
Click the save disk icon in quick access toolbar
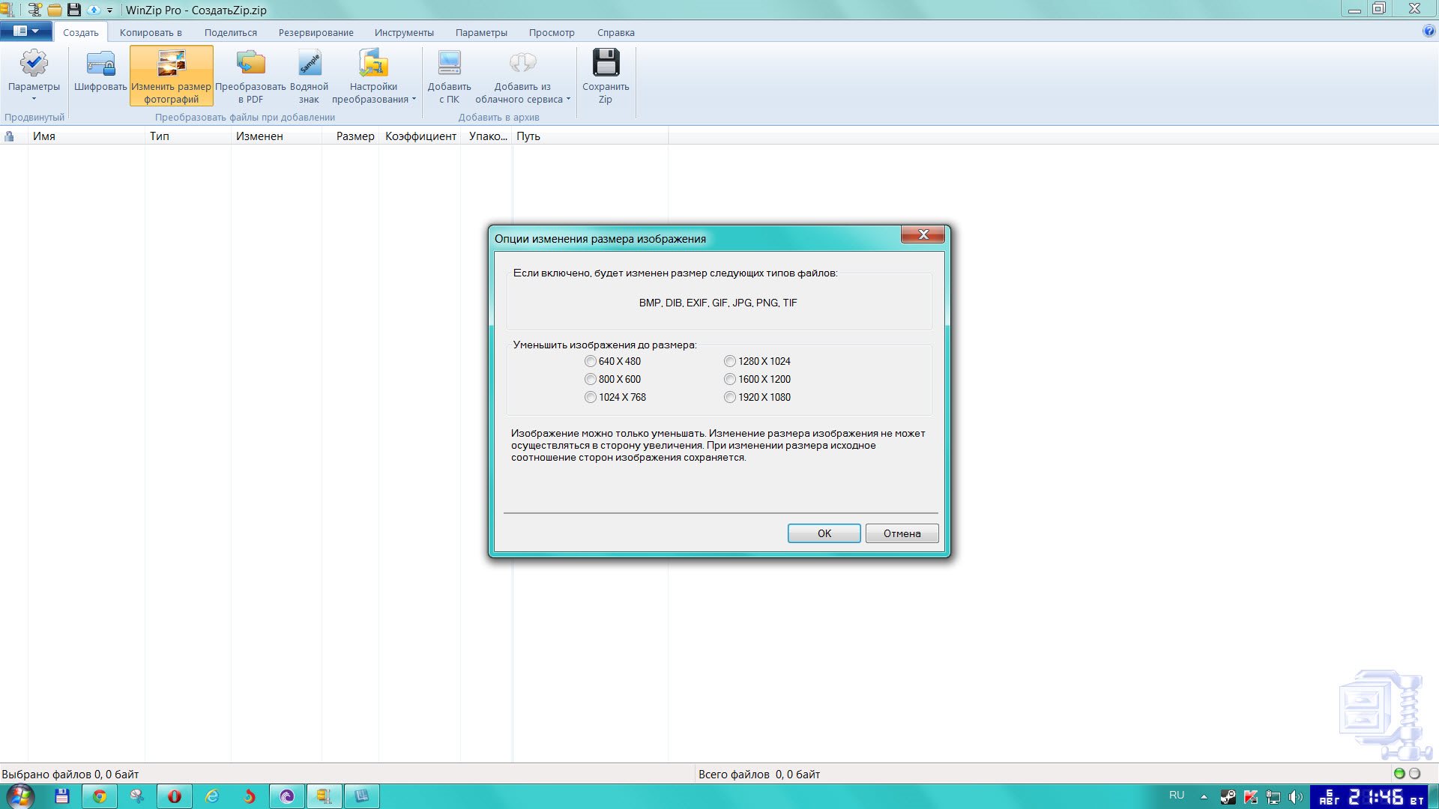74,10
